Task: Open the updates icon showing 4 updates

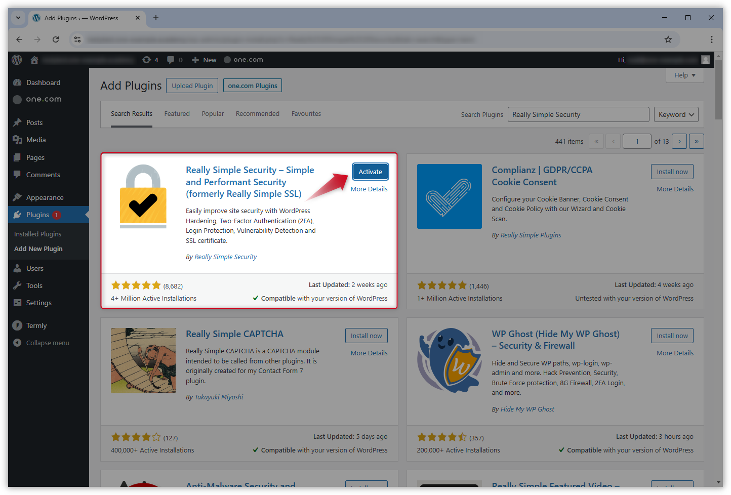Action: (146, 59)
